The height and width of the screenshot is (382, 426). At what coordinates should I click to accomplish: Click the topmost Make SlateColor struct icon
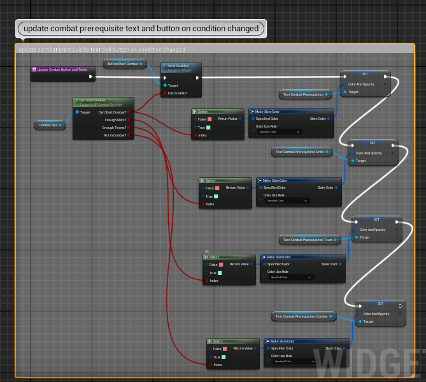[x=252, y=112]
